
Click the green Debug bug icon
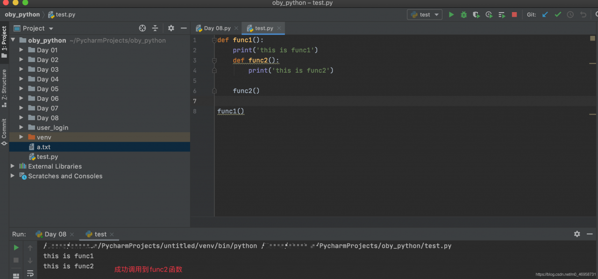click(x=463, y=14)
